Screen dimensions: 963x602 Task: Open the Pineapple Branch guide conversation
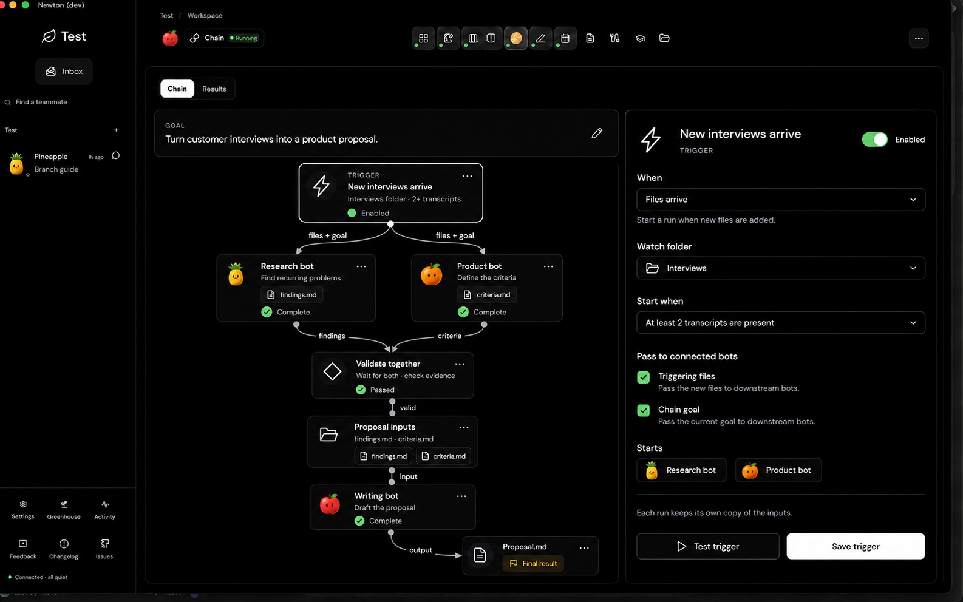(64, 163)
